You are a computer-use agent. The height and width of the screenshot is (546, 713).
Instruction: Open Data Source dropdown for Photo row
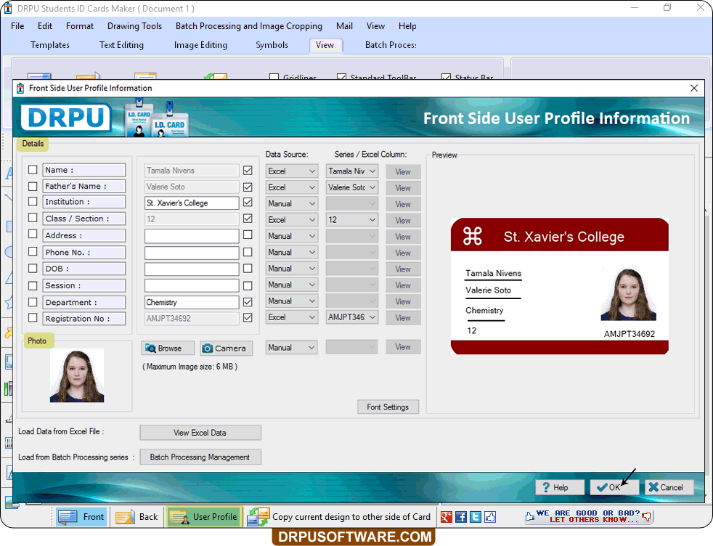pos(291,348)
